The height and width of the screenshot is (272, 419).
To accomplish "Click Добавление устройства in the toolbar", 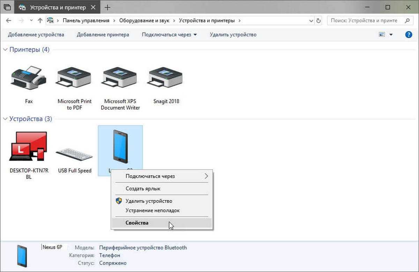I will tap(36, 35).
